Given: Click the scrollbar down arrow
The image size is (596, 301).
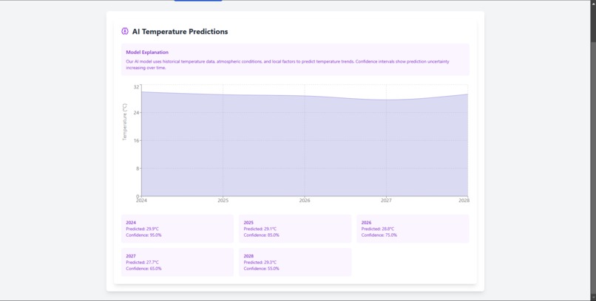Looking at the screenshot, I should (x=593, y=298).
